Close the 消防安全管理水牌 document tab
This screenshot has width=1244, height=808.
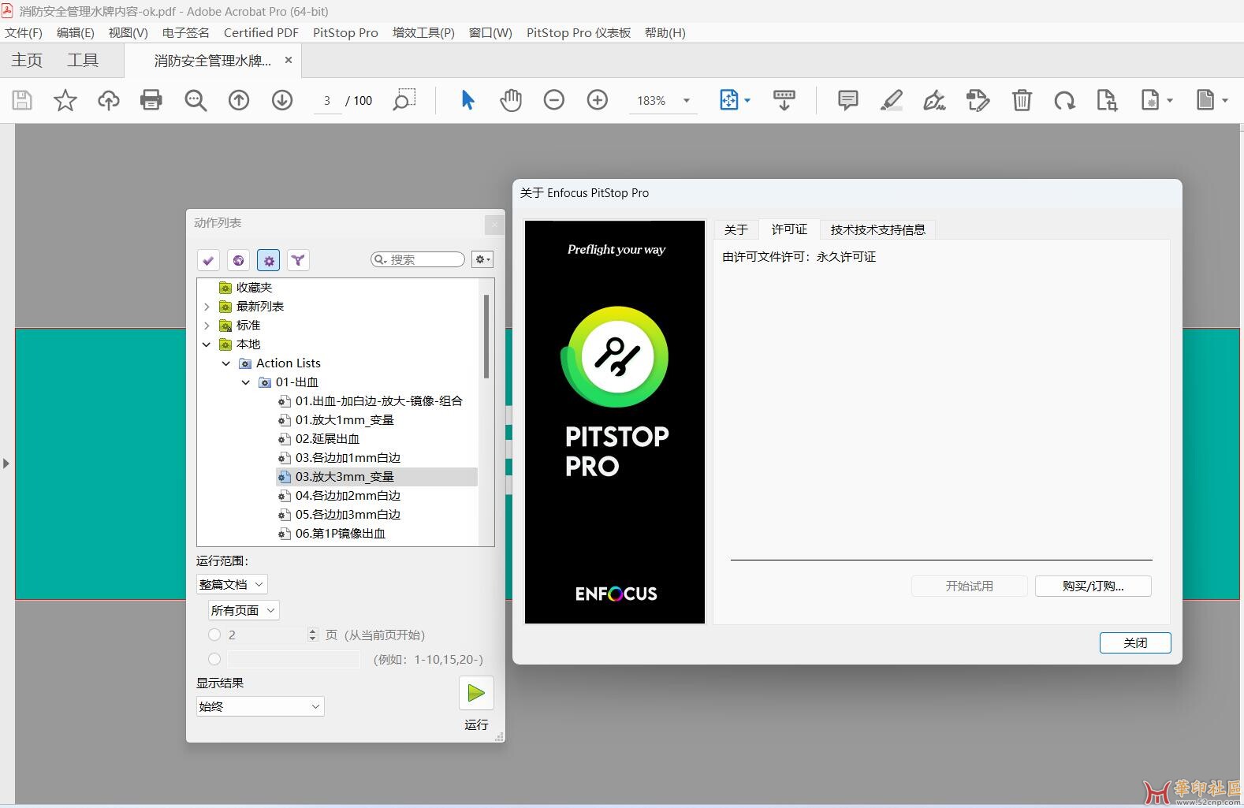(x=289, y=60)
